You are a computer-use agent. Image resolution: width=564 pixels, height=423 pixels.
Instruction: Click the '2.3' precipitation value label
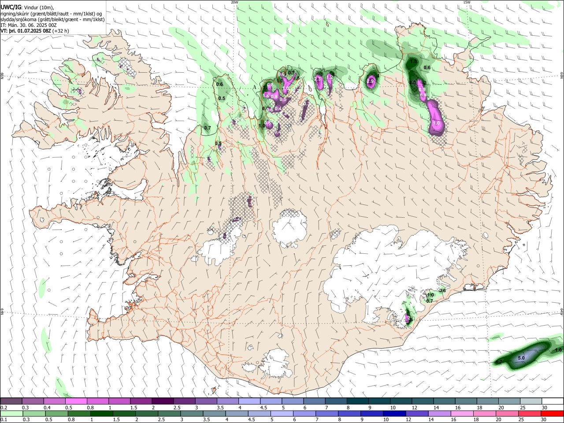(x=318, y=78)
